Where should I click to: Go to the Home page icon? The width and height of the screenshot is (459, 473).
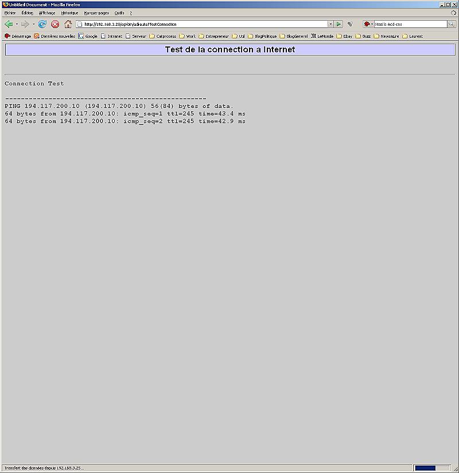point(68,24)
